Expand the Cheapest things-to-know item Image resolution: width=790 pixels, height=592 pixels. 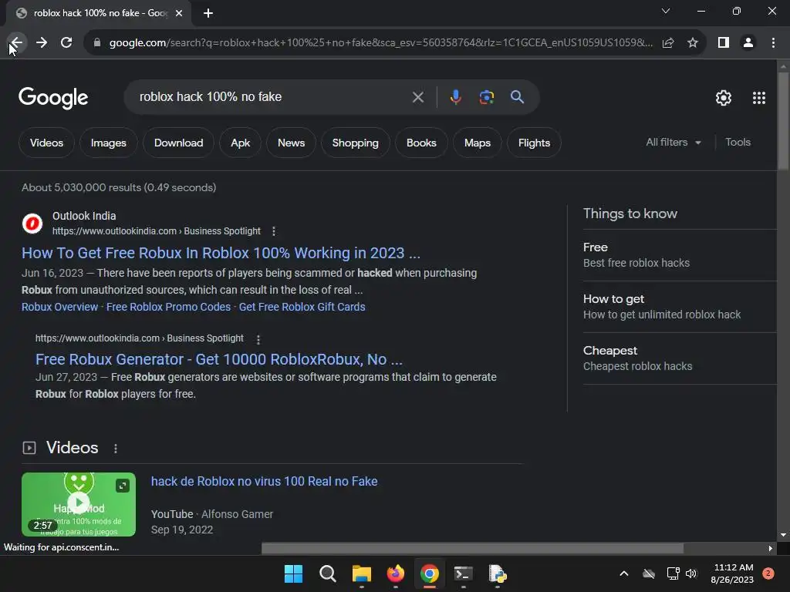[680, 358]
